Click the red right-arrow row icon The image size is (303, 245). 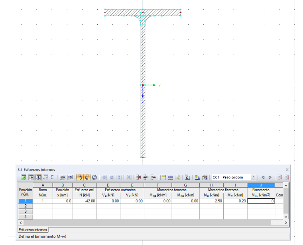click(153, 177)
